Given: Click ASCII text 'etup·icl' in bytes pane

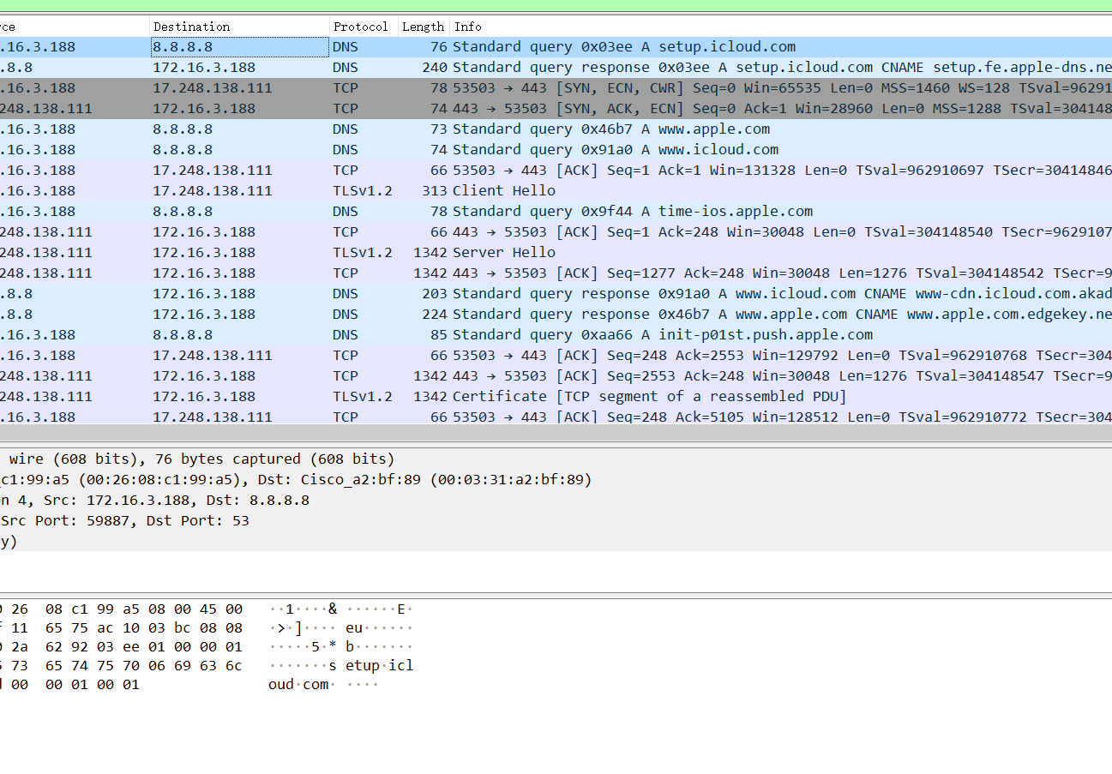Looking at the screenshot, I should click(379, 666).
